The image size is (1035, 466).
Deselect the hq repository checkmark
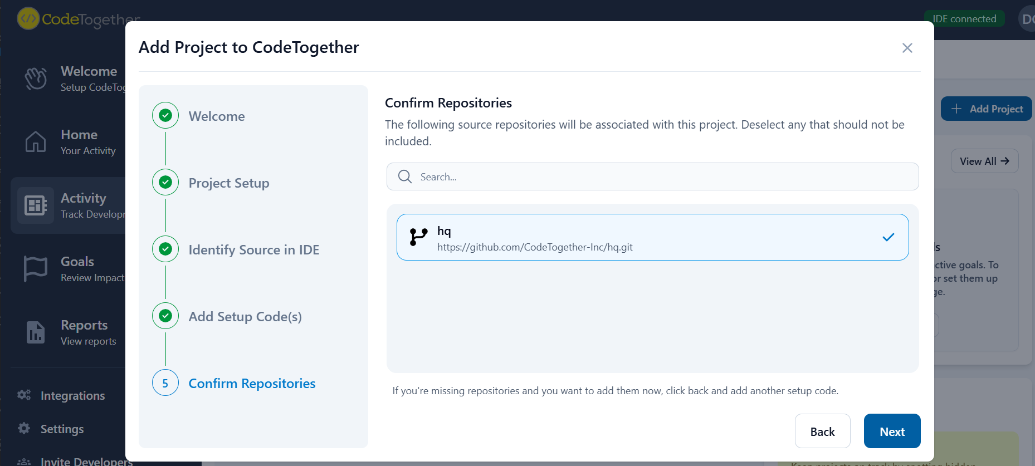(888, 237)
